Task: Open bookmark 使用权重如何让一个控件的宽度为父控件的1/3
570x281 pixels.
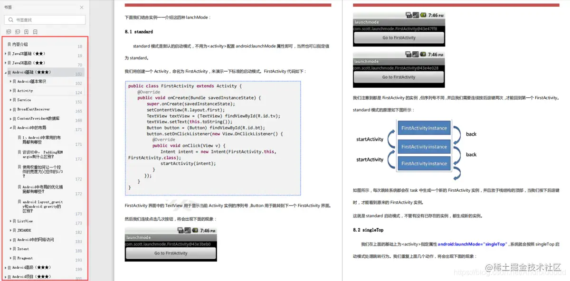Action: pyautogui.click(x=43, y=171)
